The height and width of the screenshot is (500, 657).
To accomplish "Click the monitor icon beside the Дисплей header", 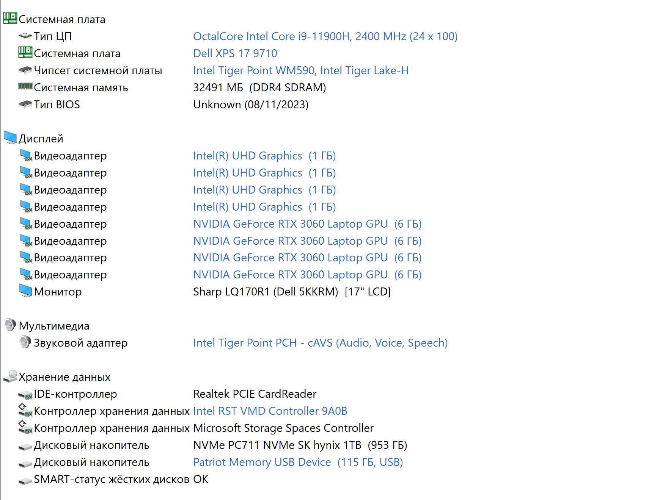I will coord(10,138).
